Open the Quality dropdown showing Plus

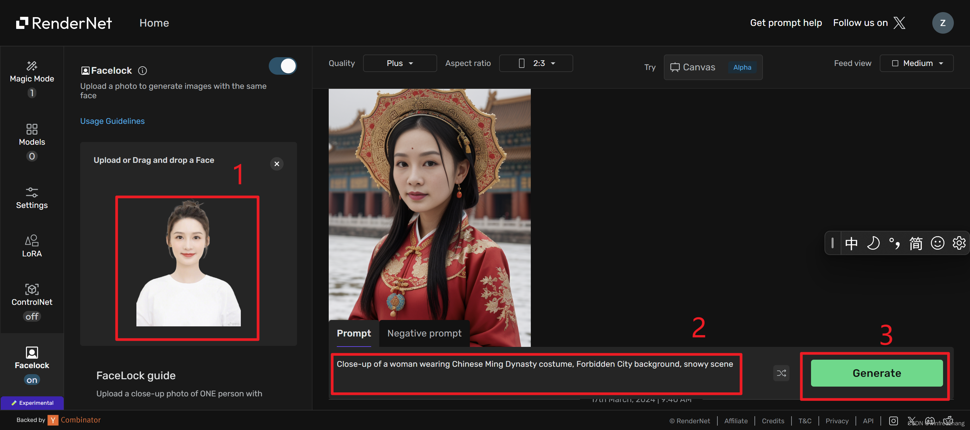coord(399,63)
